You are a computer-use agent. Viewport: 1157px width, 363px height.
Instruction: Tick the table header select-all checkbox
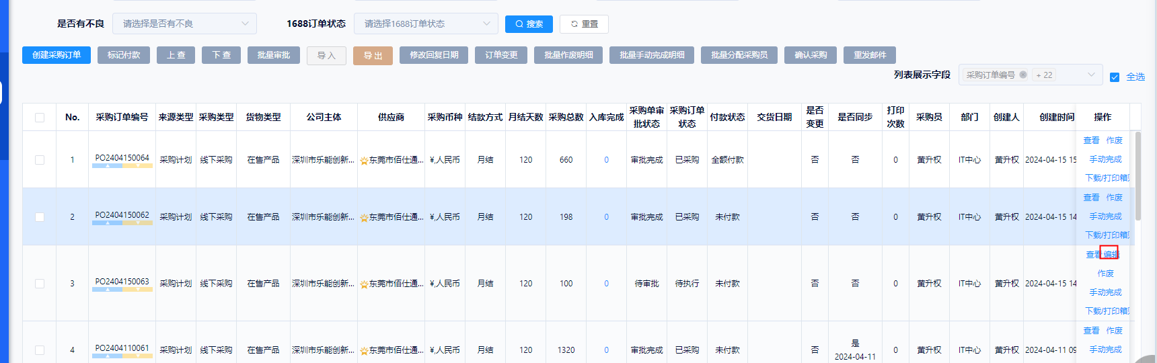coord(40,118)
